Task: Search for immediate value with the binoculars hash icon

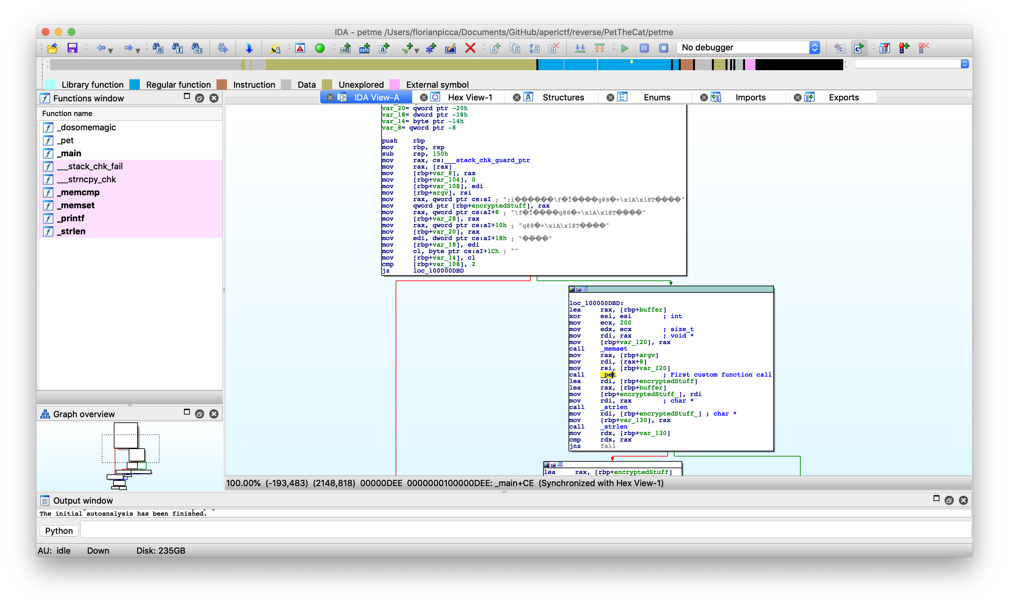Action: [158, 48]
